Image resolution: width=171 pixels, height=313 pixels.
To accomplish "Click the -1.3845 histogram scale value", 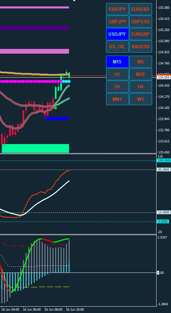I will pos(164,304).
